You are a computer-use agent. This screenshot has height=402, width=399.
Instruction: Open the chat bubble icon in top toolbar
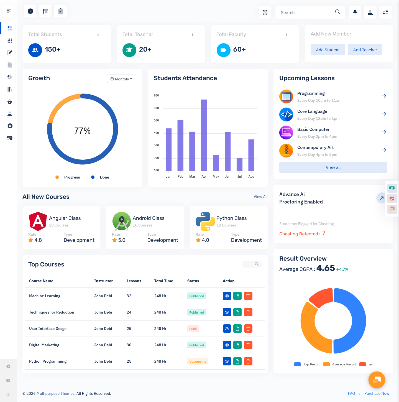pyautogui.click(x=30, y=11)
